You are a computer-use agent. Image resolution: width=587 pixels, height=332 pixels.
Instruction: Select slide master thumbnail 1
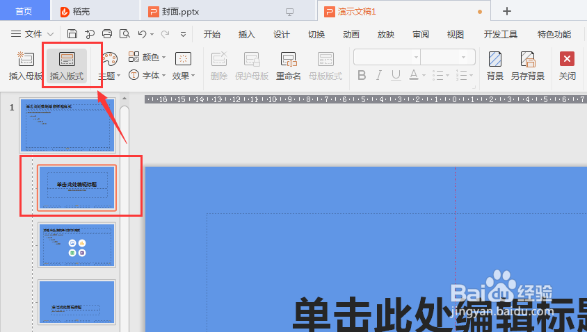coord(67,125)
